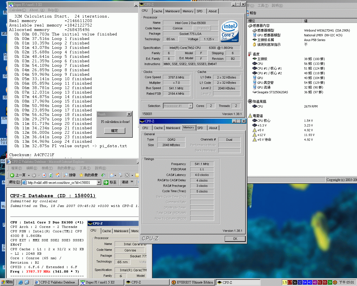The image size is (357, 286).
Task: Click the EVEREST info icon in system tray
Action: pos(335,282)
